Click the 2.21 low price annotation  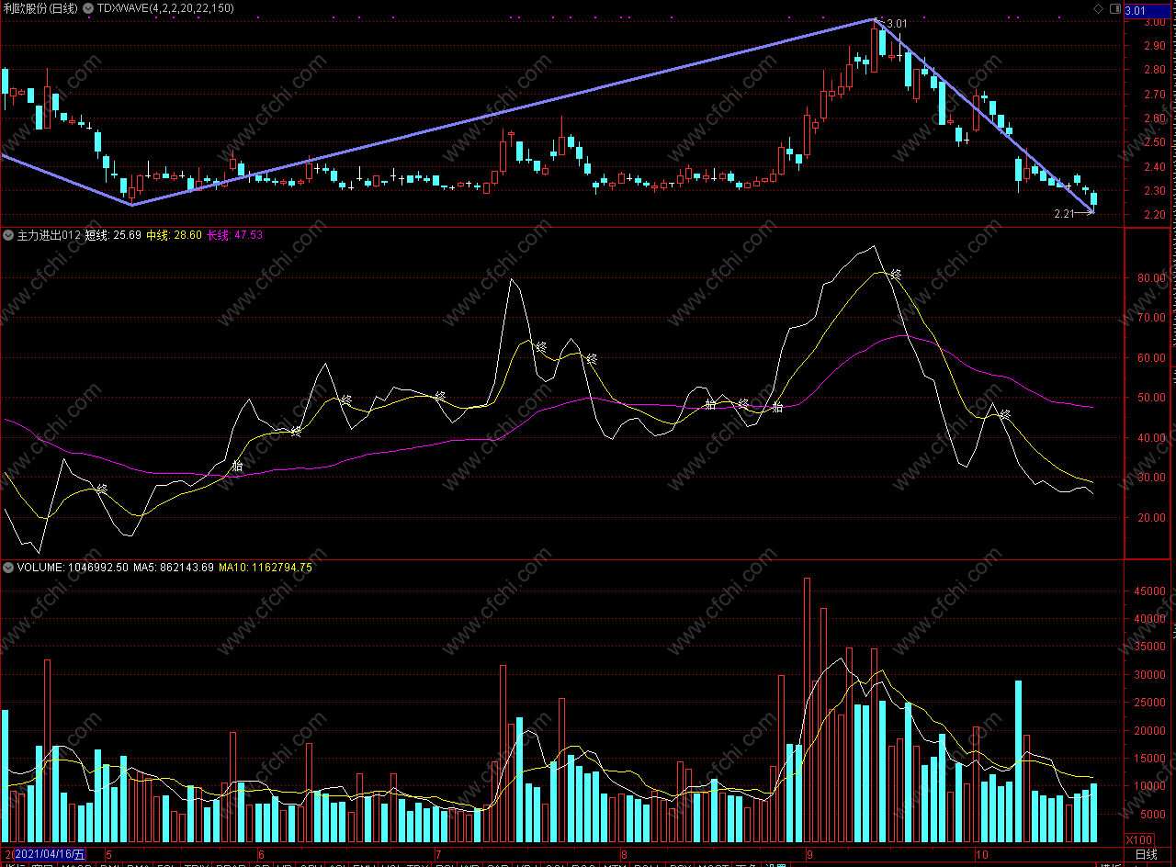click(x=1064, y=214)
